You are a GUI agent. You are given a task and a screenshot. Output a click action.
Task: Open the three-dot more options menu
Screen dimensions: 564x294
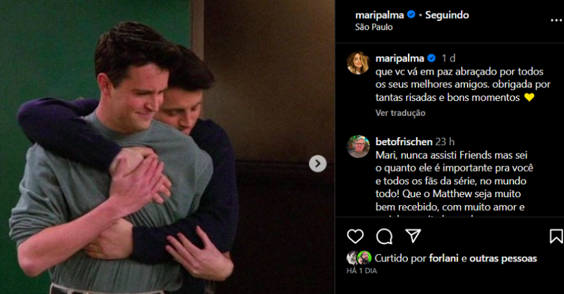pyautogui.click(x=556, y=20)
